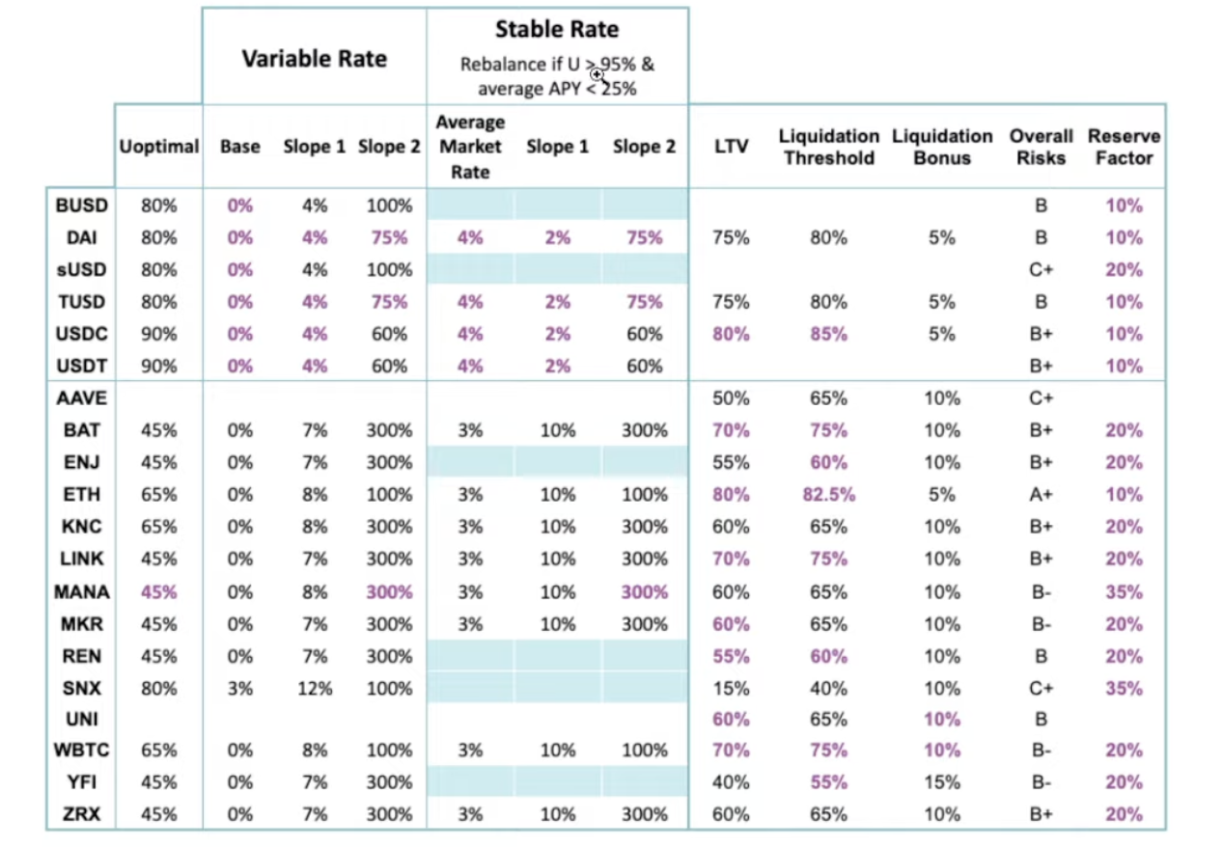The image size is (1222, 847).
Task: Click the Reserve Factor column header
Action: [1124, 147]
